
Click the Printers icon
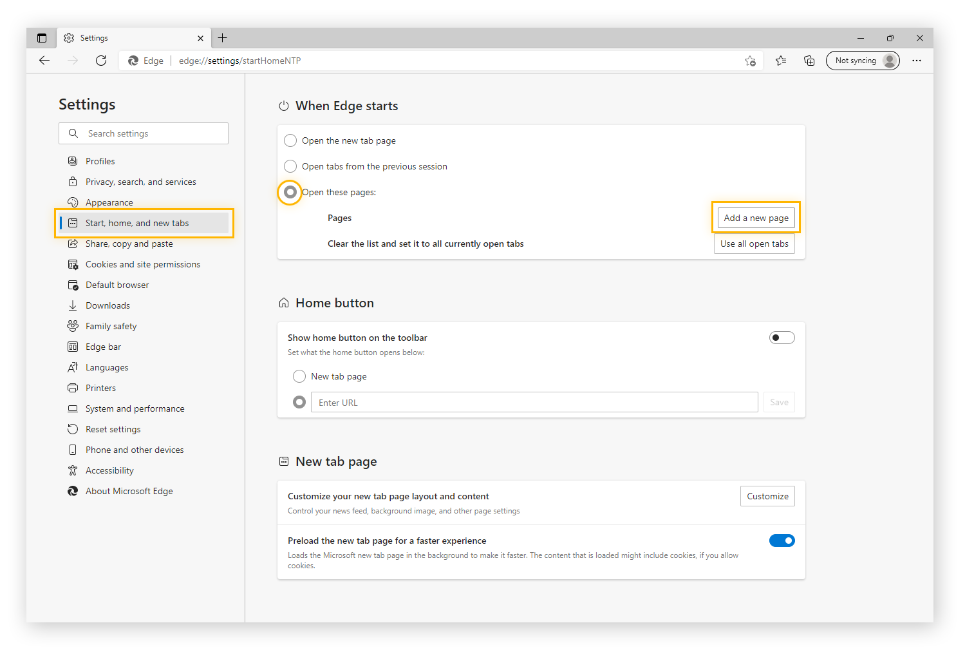[73, 388]
